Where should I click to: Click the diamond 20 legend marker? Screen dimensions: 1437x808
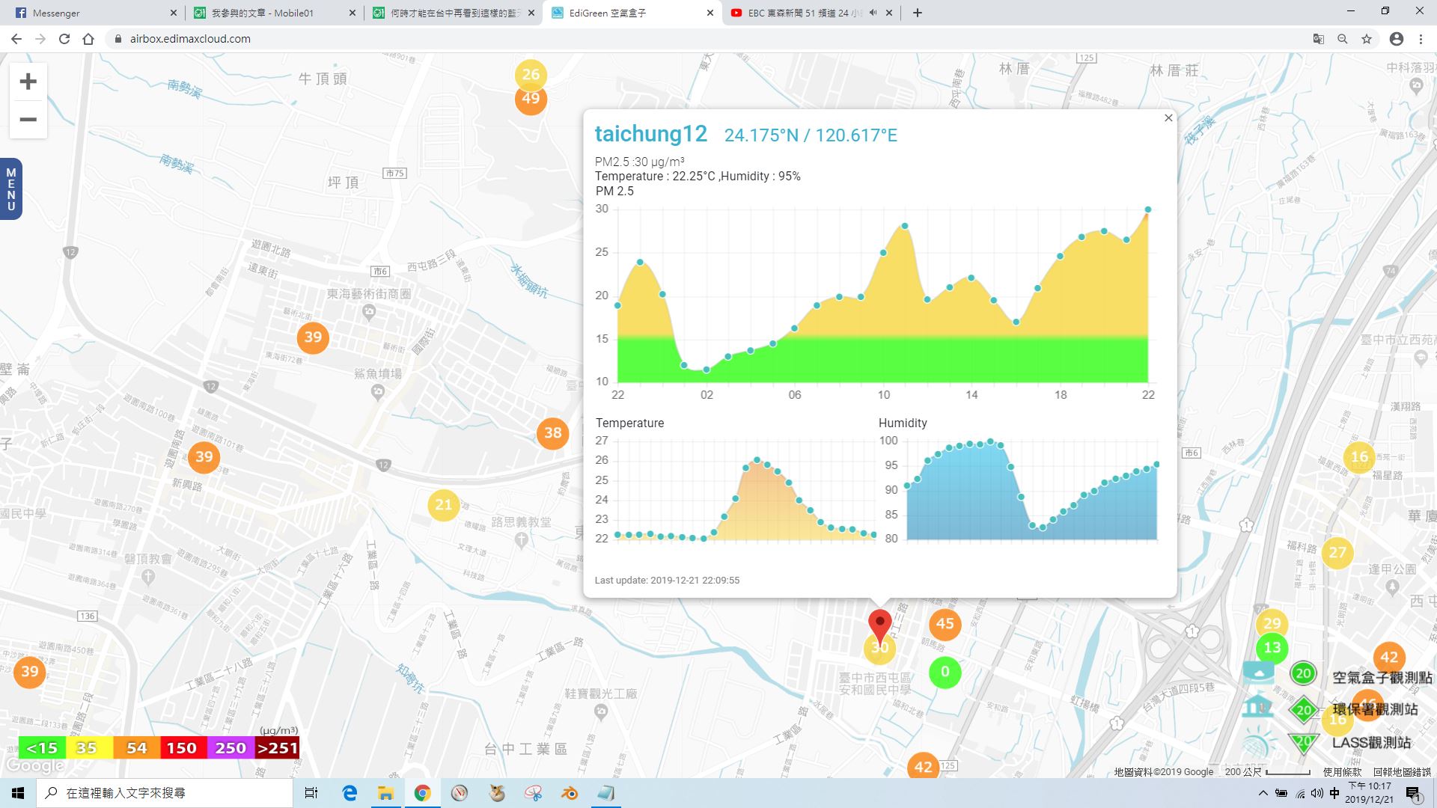[x=1303, y=710]
